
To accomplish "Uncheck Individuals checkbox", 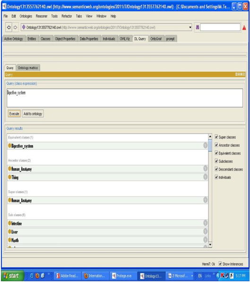I will click(216, 177).
